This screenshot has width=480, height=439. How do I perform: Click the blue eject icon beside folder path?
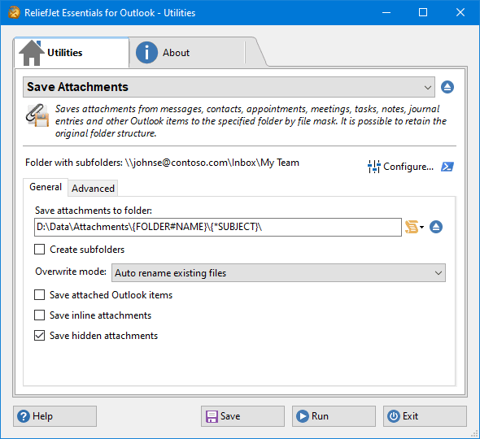tap(436, 227)
